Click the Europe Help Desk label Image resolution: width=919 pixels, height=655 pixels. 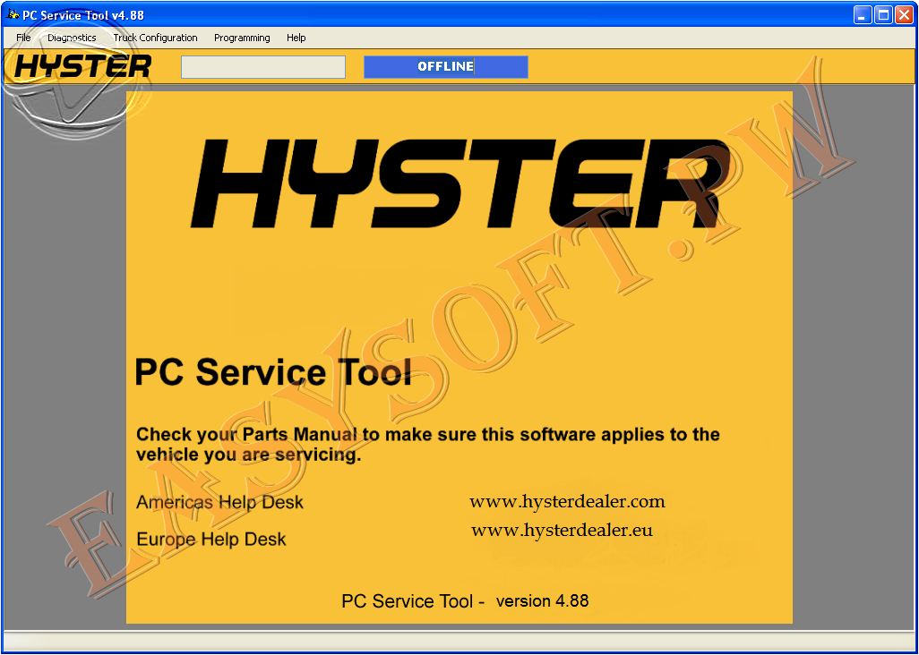[211, 539]
